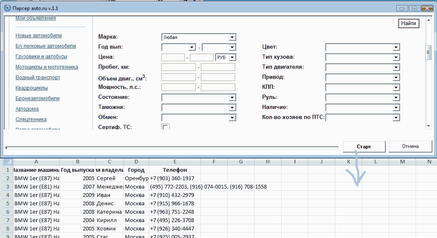This screenshot has height=238, width=437.
Task: Click the Найти search button
Action: [408, 23]
